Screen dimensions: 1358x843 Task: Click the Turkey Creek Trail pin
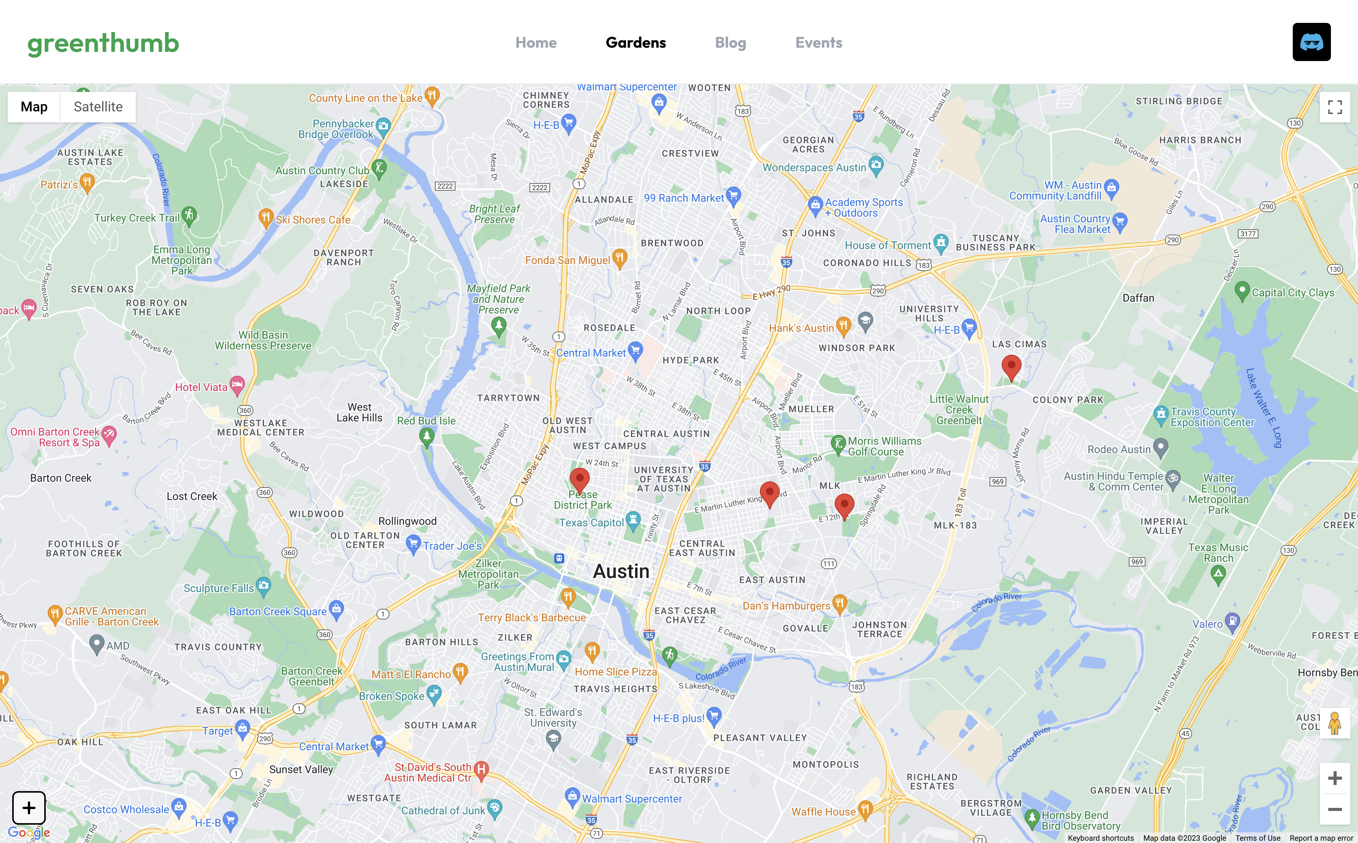pos(190,216)
